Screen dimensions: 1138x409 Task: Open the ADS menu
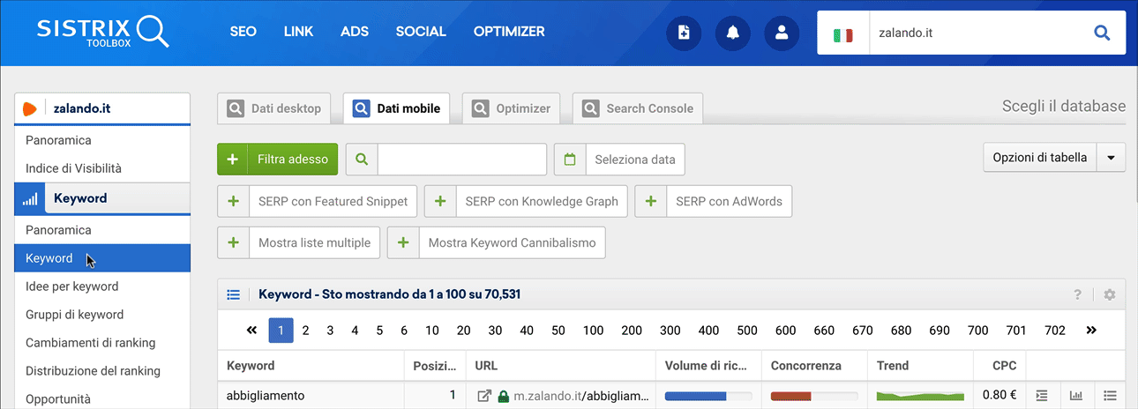click(x=355, y=32)
